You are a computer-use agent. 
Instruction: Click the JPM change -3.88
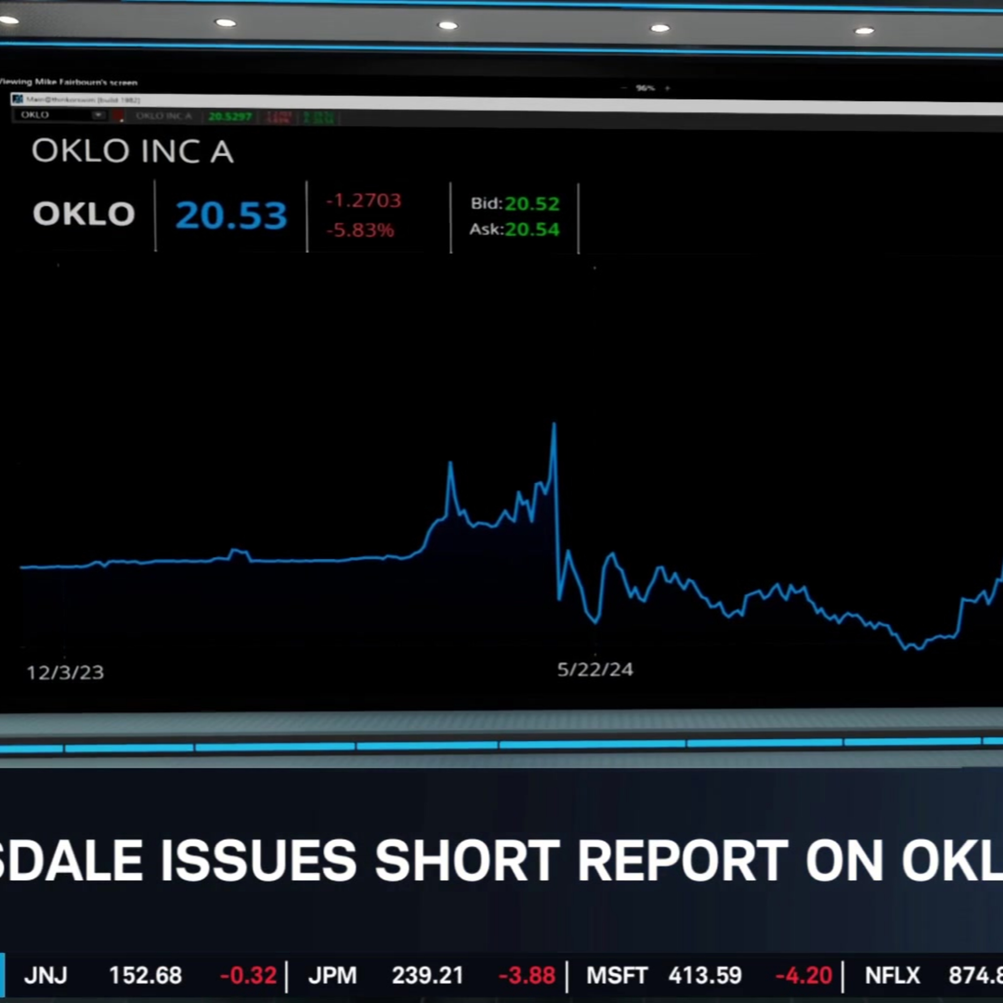coord(527,975)
